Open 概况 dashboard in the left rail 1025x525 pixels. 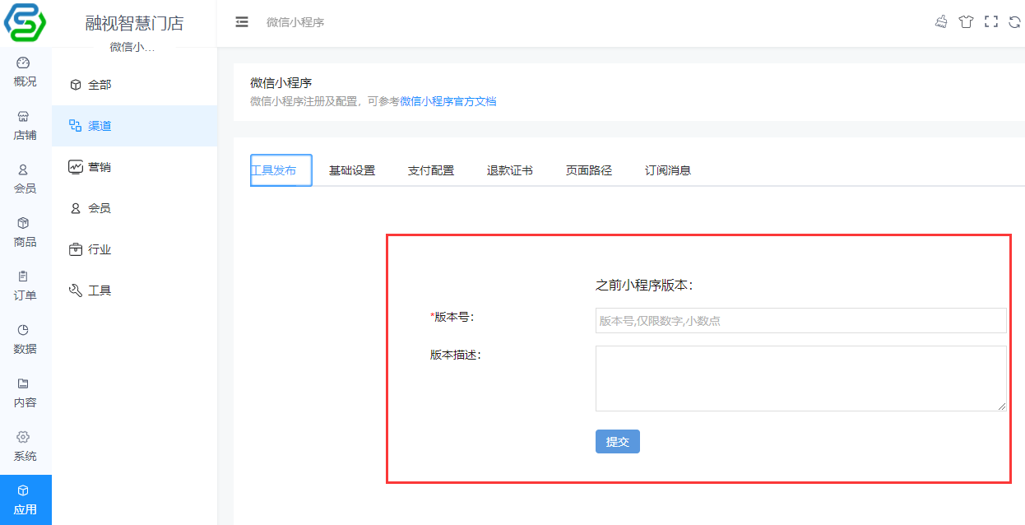click(x=25, y=72)
